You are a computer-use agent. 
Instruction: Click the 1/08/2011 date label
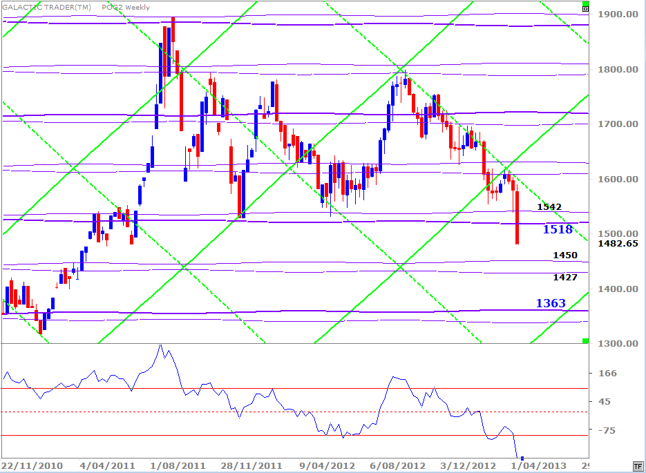coord(178,466)
